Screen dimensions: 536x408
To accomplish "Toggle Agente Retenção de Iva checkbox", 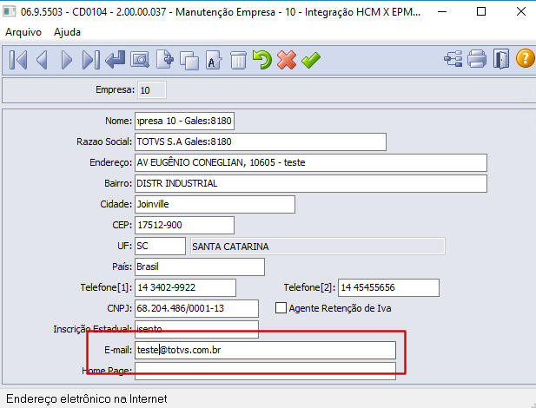I will pyautogui.click(x=281, y=308).
